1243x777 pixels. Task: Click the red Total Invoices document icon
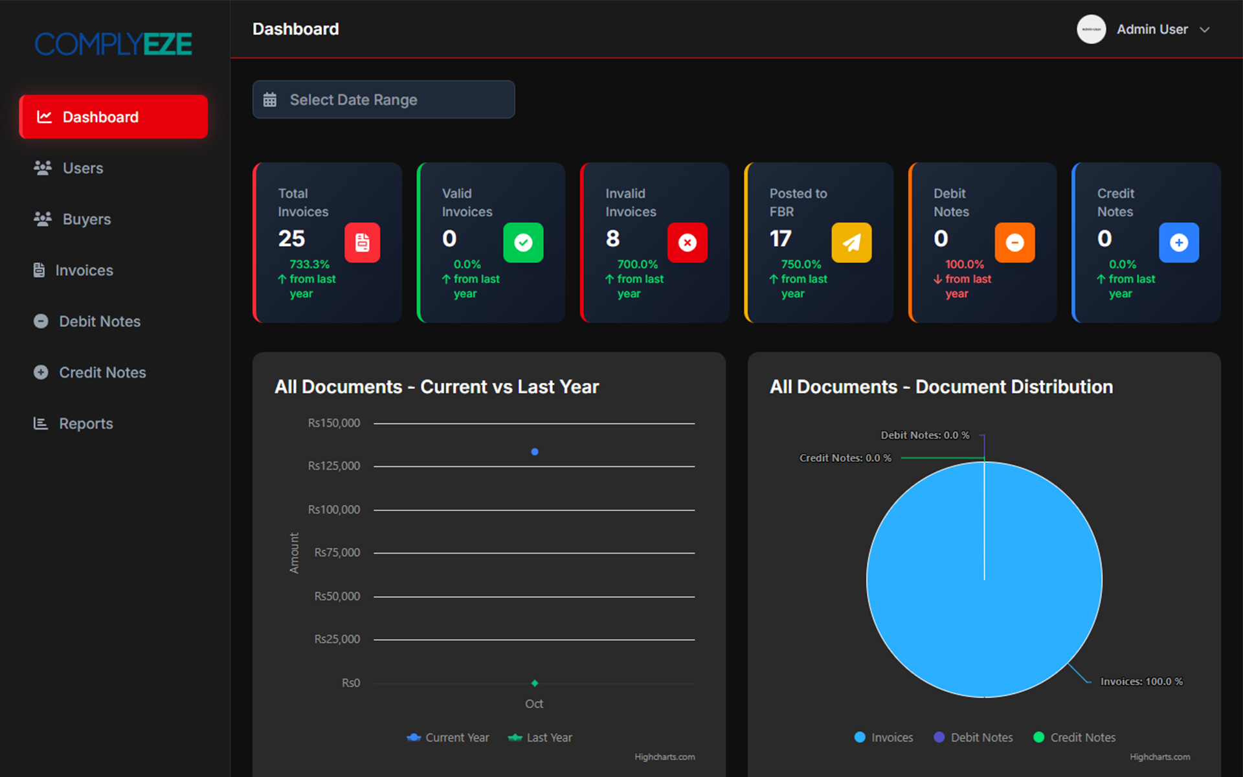(362, 243)
